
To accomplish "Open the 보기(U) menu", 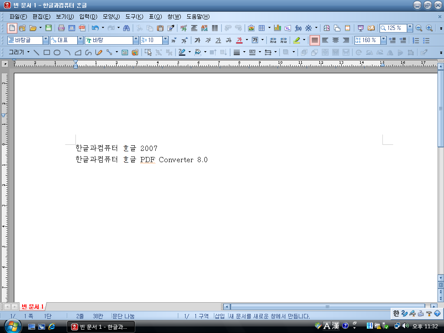I will [x=65, y=17].
